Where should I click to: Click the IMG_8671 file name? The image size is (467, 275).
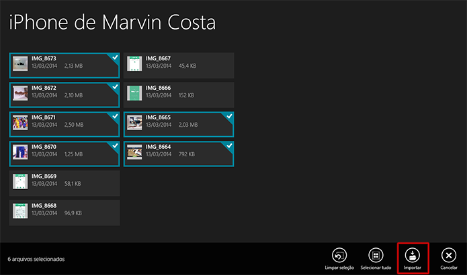click(x=44, y=117)
